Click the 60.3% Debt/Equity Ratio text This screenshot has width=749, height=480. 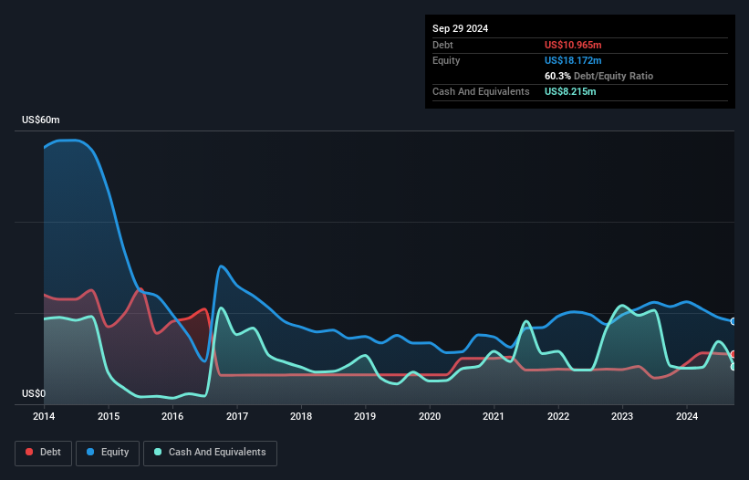pos(598,76)
